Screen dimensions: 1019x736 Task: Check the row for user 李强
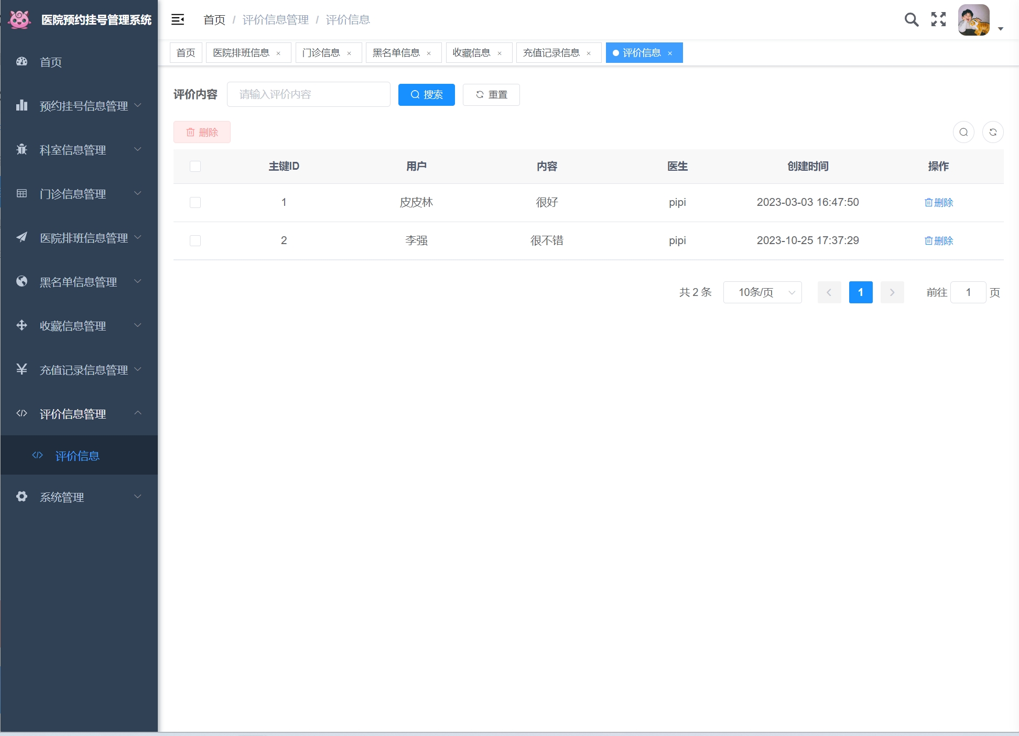tap(195, 240)
